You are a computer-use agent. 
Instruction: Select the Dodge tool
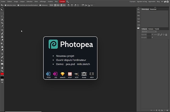pos(2,50)
